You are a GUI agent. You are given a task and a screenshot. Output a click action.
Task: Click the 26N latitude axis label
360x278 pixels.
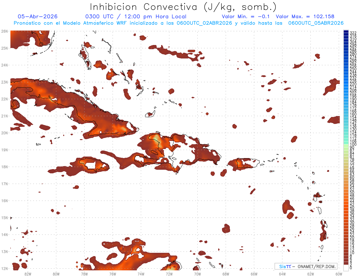tap(4, 31)
